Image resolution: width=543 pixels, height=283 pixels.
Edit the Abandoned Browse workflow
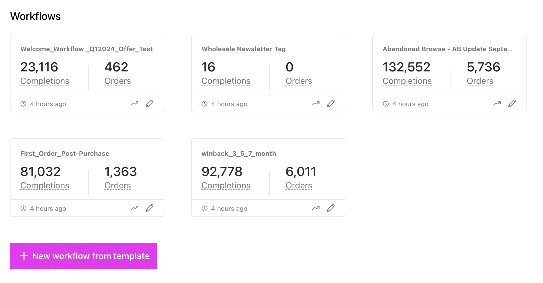pyautogui.click(x=512, y=103)
